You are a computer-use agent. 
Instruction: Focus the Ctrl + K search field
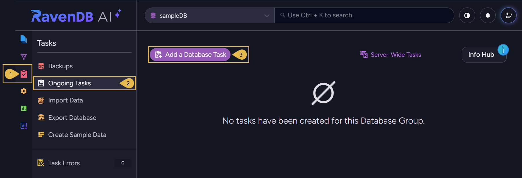coord(364,15)
